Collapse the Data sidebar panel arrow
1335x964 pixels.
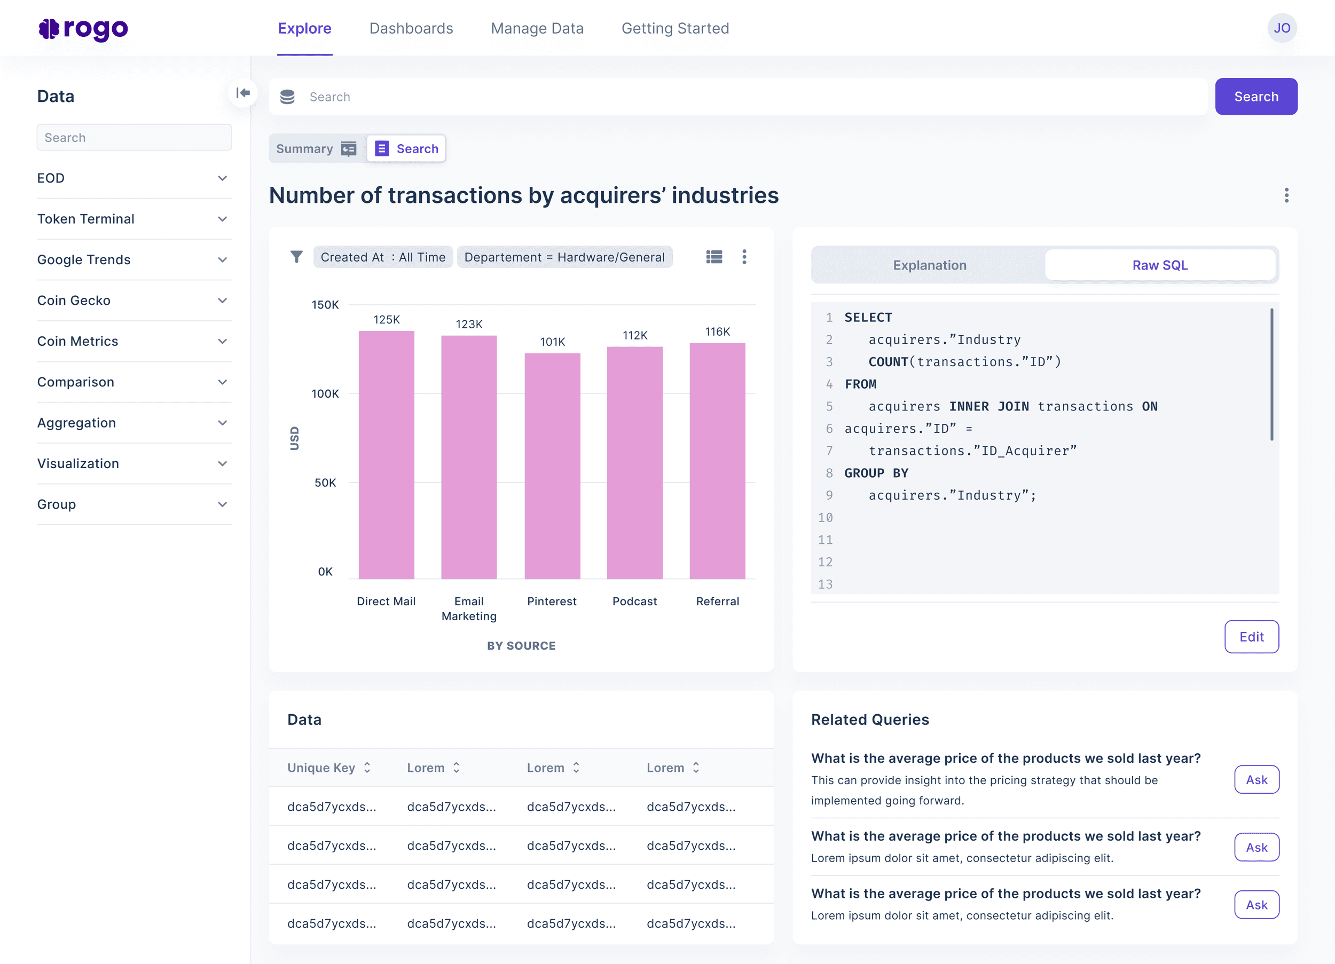242,93
